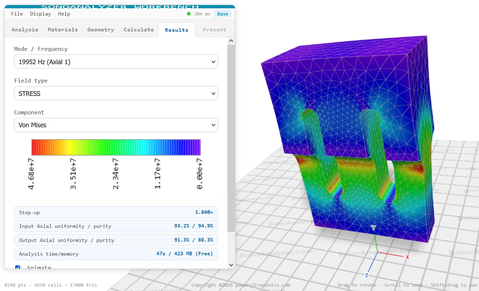Switch to the Materials tab

pyautogui.click(x=63, y=30)
